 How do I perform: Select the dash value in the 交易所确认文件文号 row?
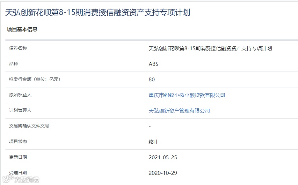point(150,126)
